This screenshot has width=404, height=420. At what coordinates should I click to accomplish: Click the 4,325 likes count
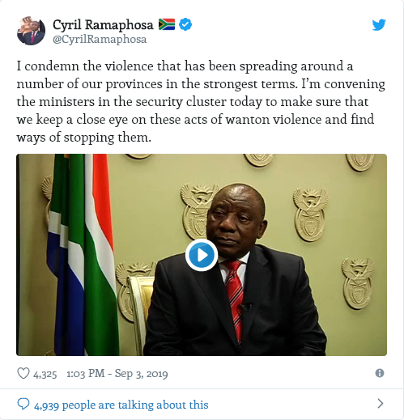tap(45, 374)
